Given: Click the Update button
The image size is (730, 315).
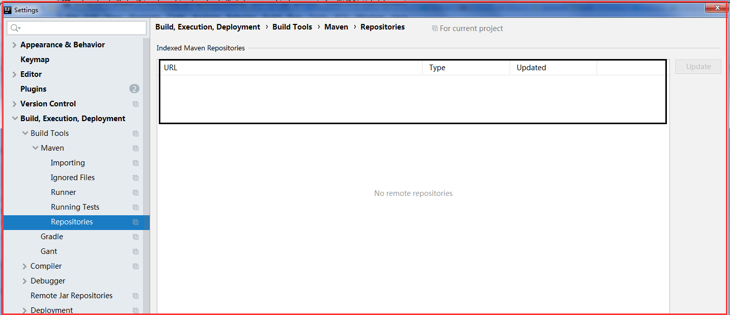Looking at the screenshot, I should (x=698, y=66).
